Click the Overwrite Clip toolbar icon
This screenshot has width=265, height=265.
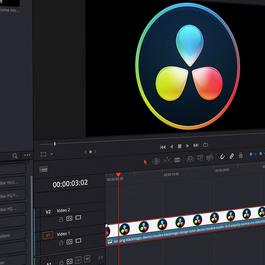(x=200, y=158)
